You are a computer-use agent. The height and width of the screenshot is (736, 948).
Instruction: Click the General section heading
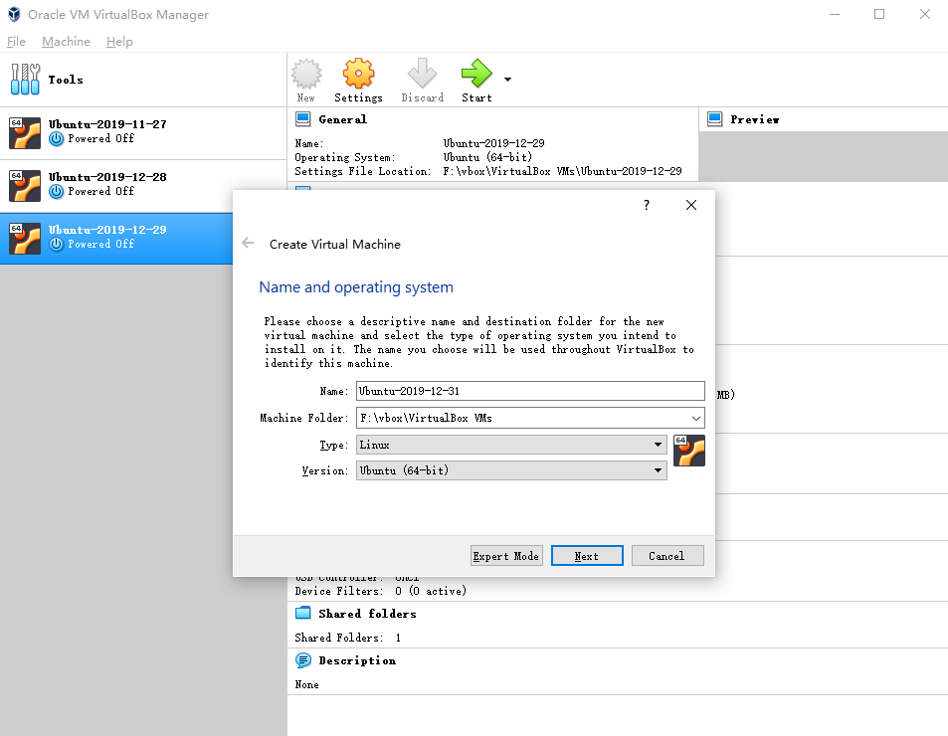343,119
